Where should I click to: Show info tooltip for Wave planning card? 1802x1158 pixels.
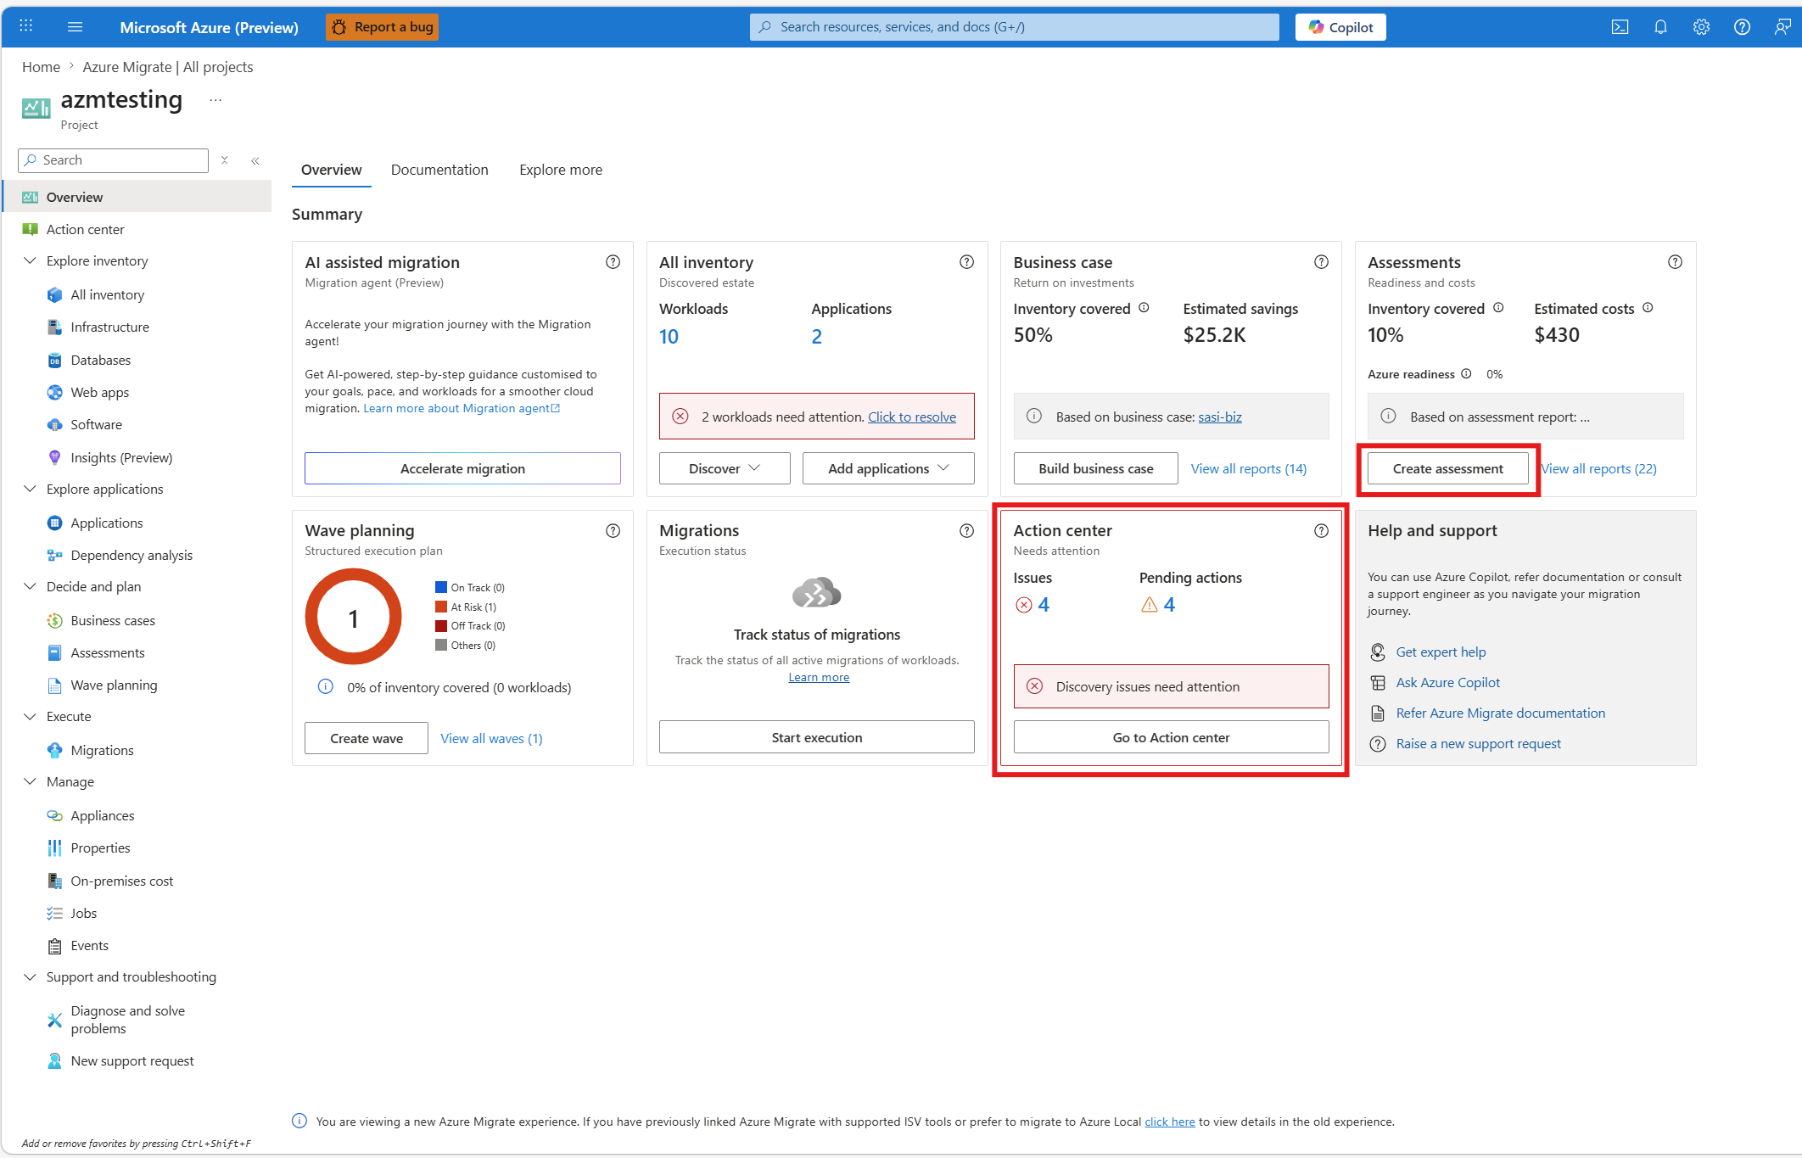click(613, 531)
